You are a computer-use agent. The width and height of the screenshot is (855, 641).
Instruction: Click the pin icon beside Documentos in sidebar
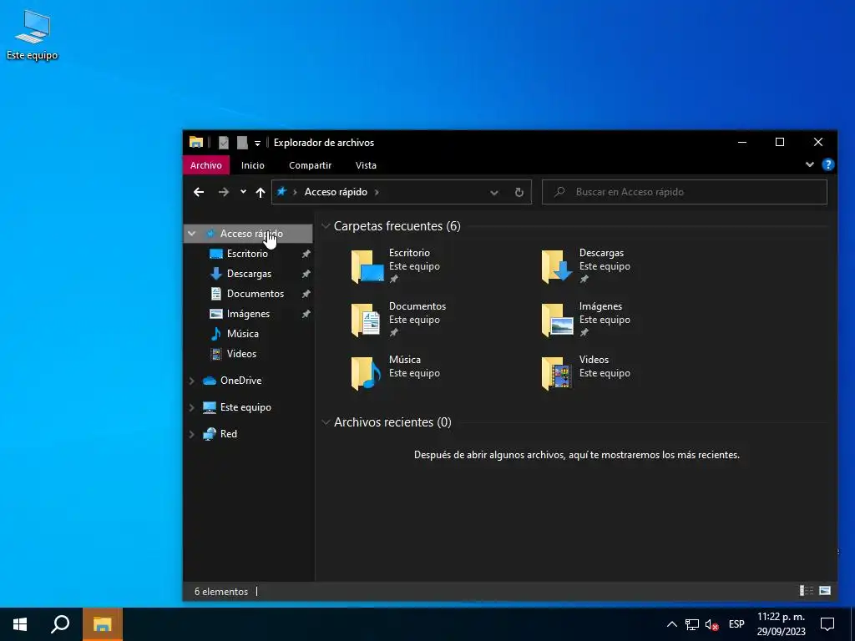click(306, 295)
